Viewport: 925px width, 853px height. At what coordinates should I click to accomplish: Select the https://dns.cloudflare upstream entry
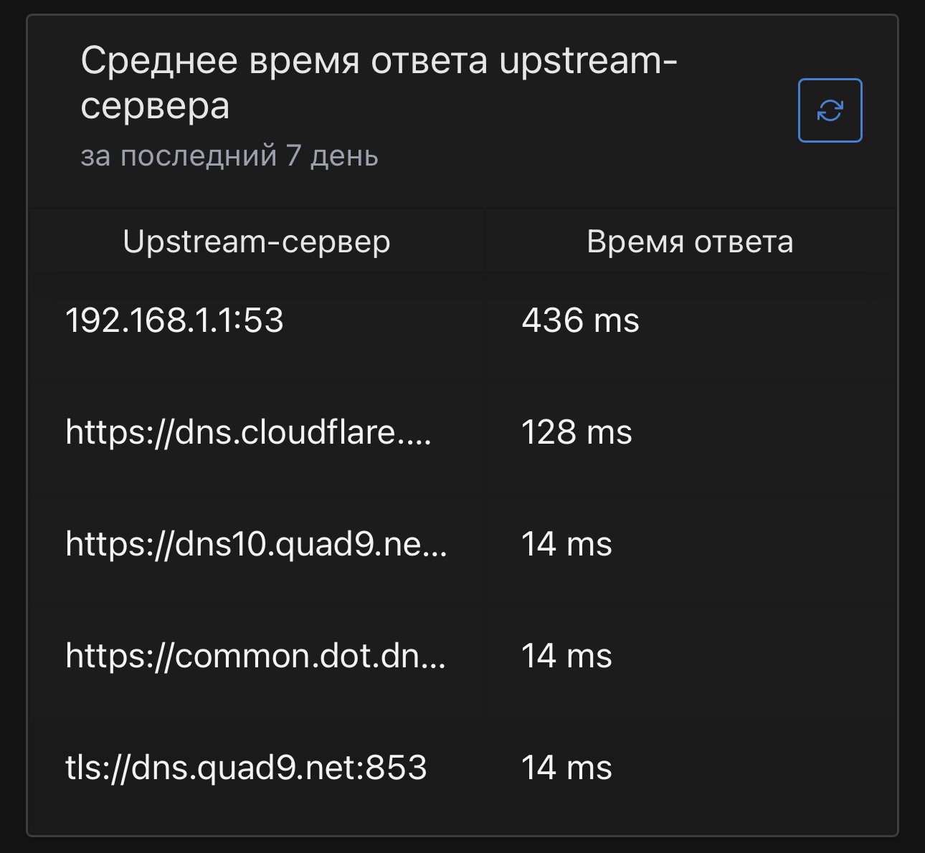pyautogui.click(x=248, y=432)
